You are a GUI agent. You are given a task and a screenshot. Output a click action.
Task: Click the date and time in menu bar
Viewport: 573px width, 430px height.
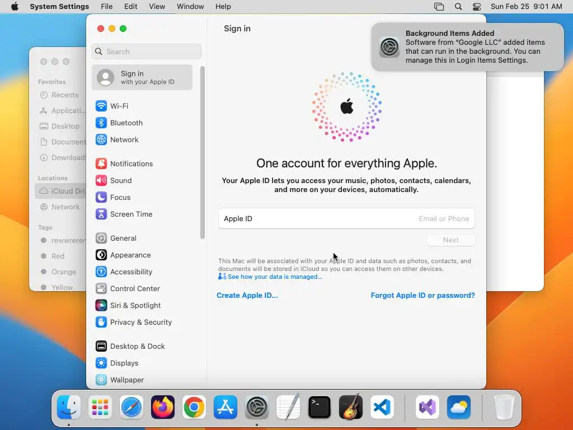point(526,7)
